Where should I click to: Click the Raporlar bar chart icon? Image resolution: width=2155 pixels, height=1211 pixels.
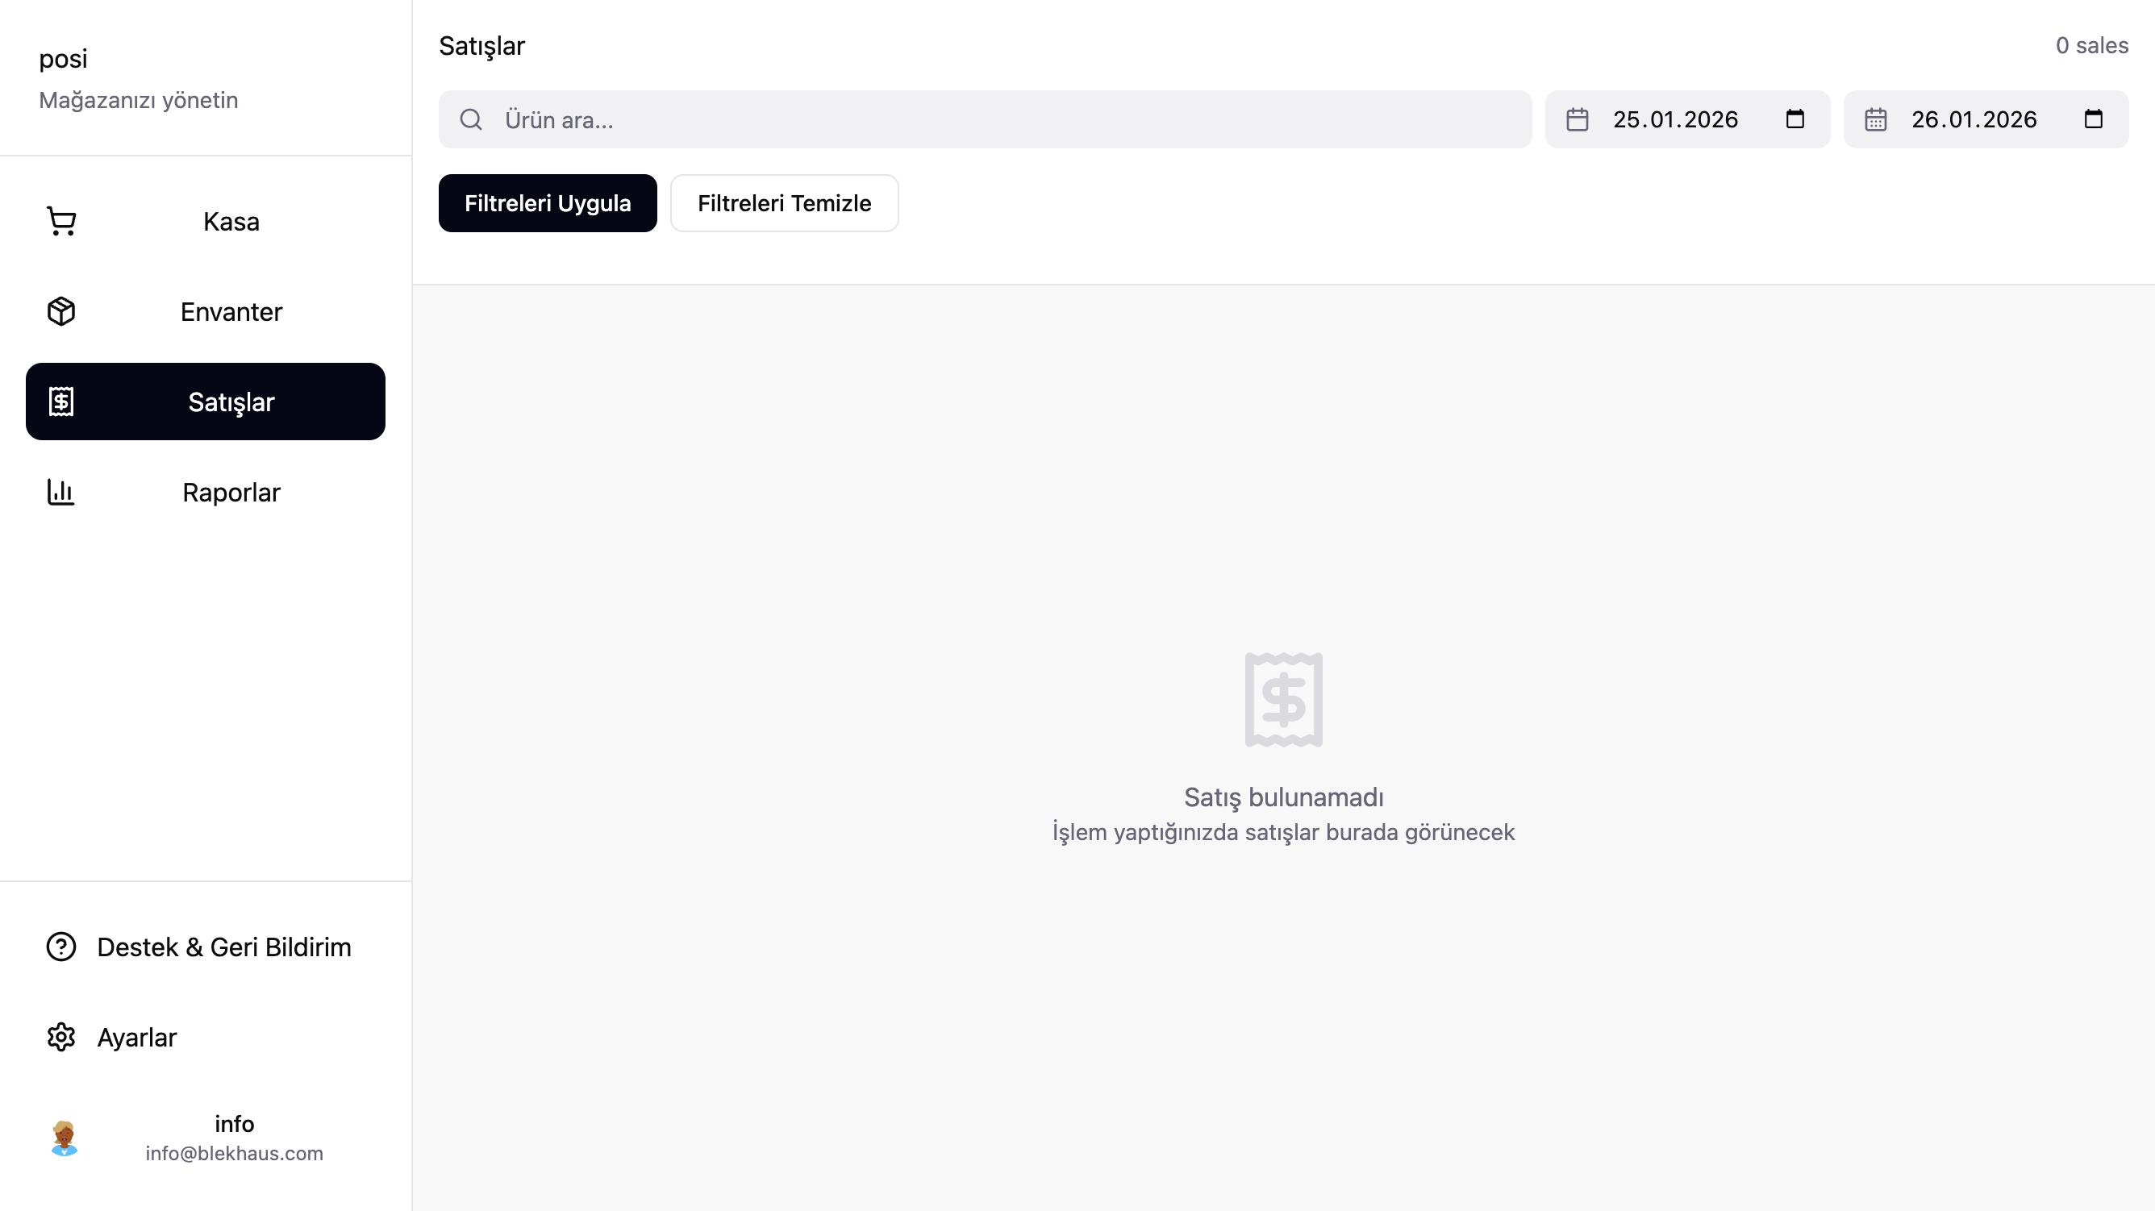tap(61, 493)
